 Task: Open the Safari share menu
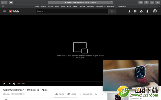click(x=152, y=2)
